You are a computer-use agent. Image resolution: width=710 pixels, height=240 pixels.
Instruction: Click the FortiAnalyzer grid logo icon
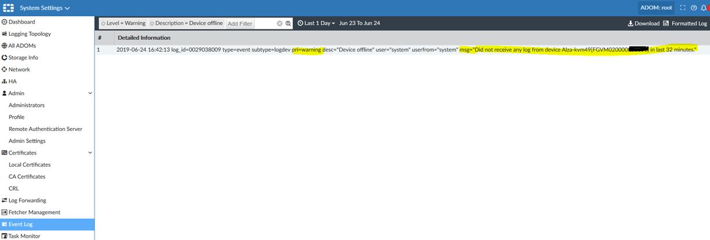point(7,8)
